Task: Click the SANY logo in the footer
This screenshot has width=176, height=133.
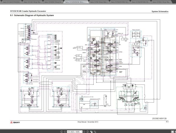Action: [x=15, y=122]
